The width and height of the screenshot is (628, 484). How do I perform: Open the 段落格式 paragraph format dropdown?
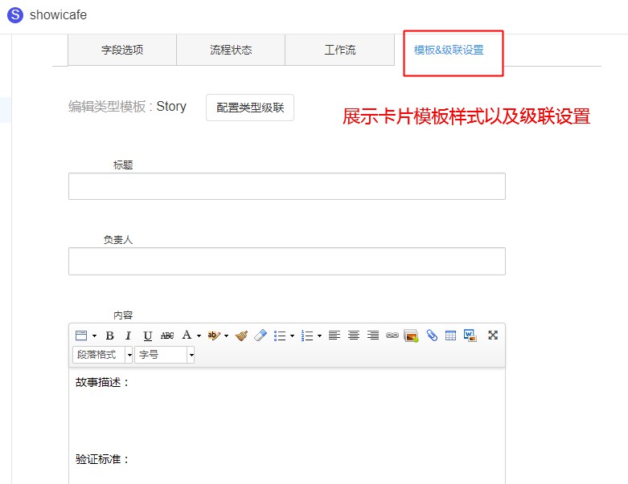pyautogui.click(x=103, y=355)
